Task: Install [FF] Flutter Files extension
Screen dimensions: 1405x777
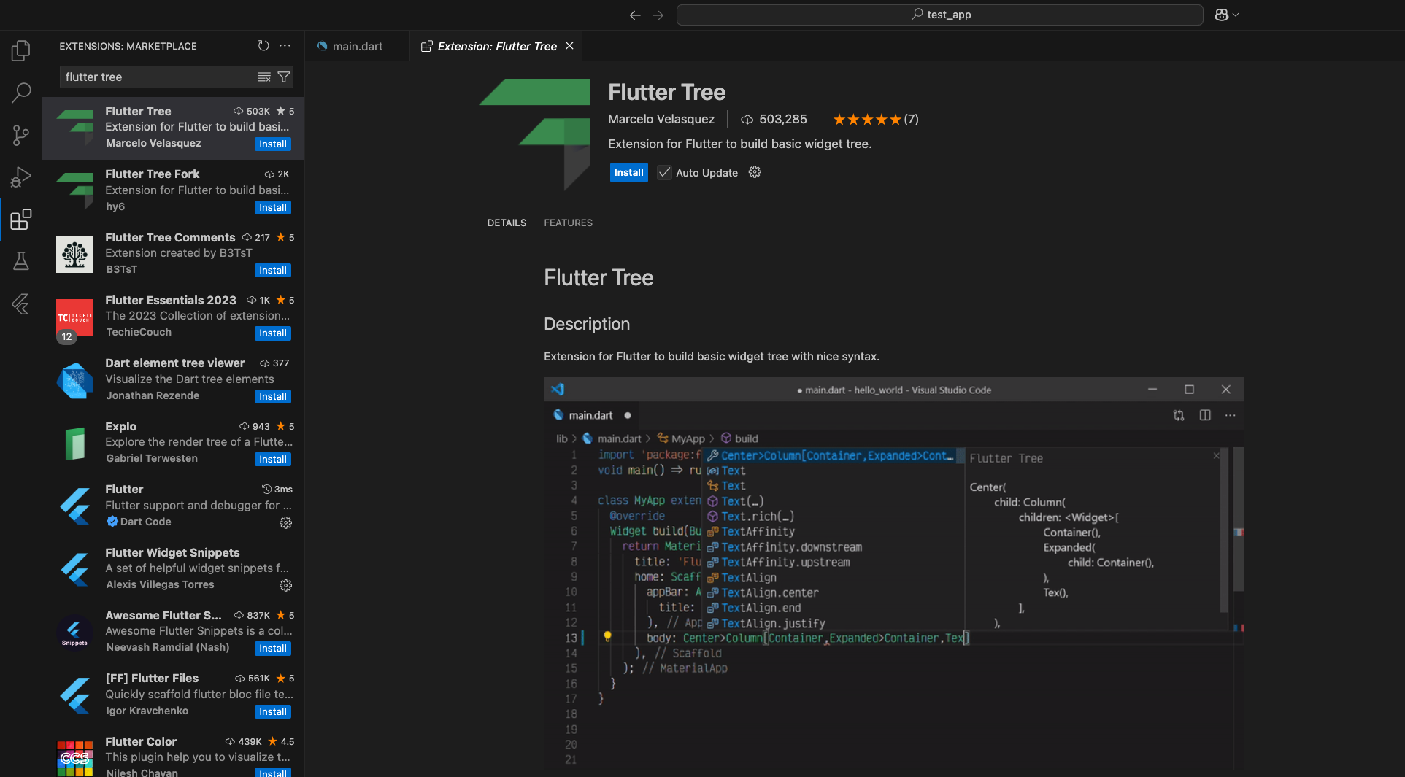Action: 273,712
